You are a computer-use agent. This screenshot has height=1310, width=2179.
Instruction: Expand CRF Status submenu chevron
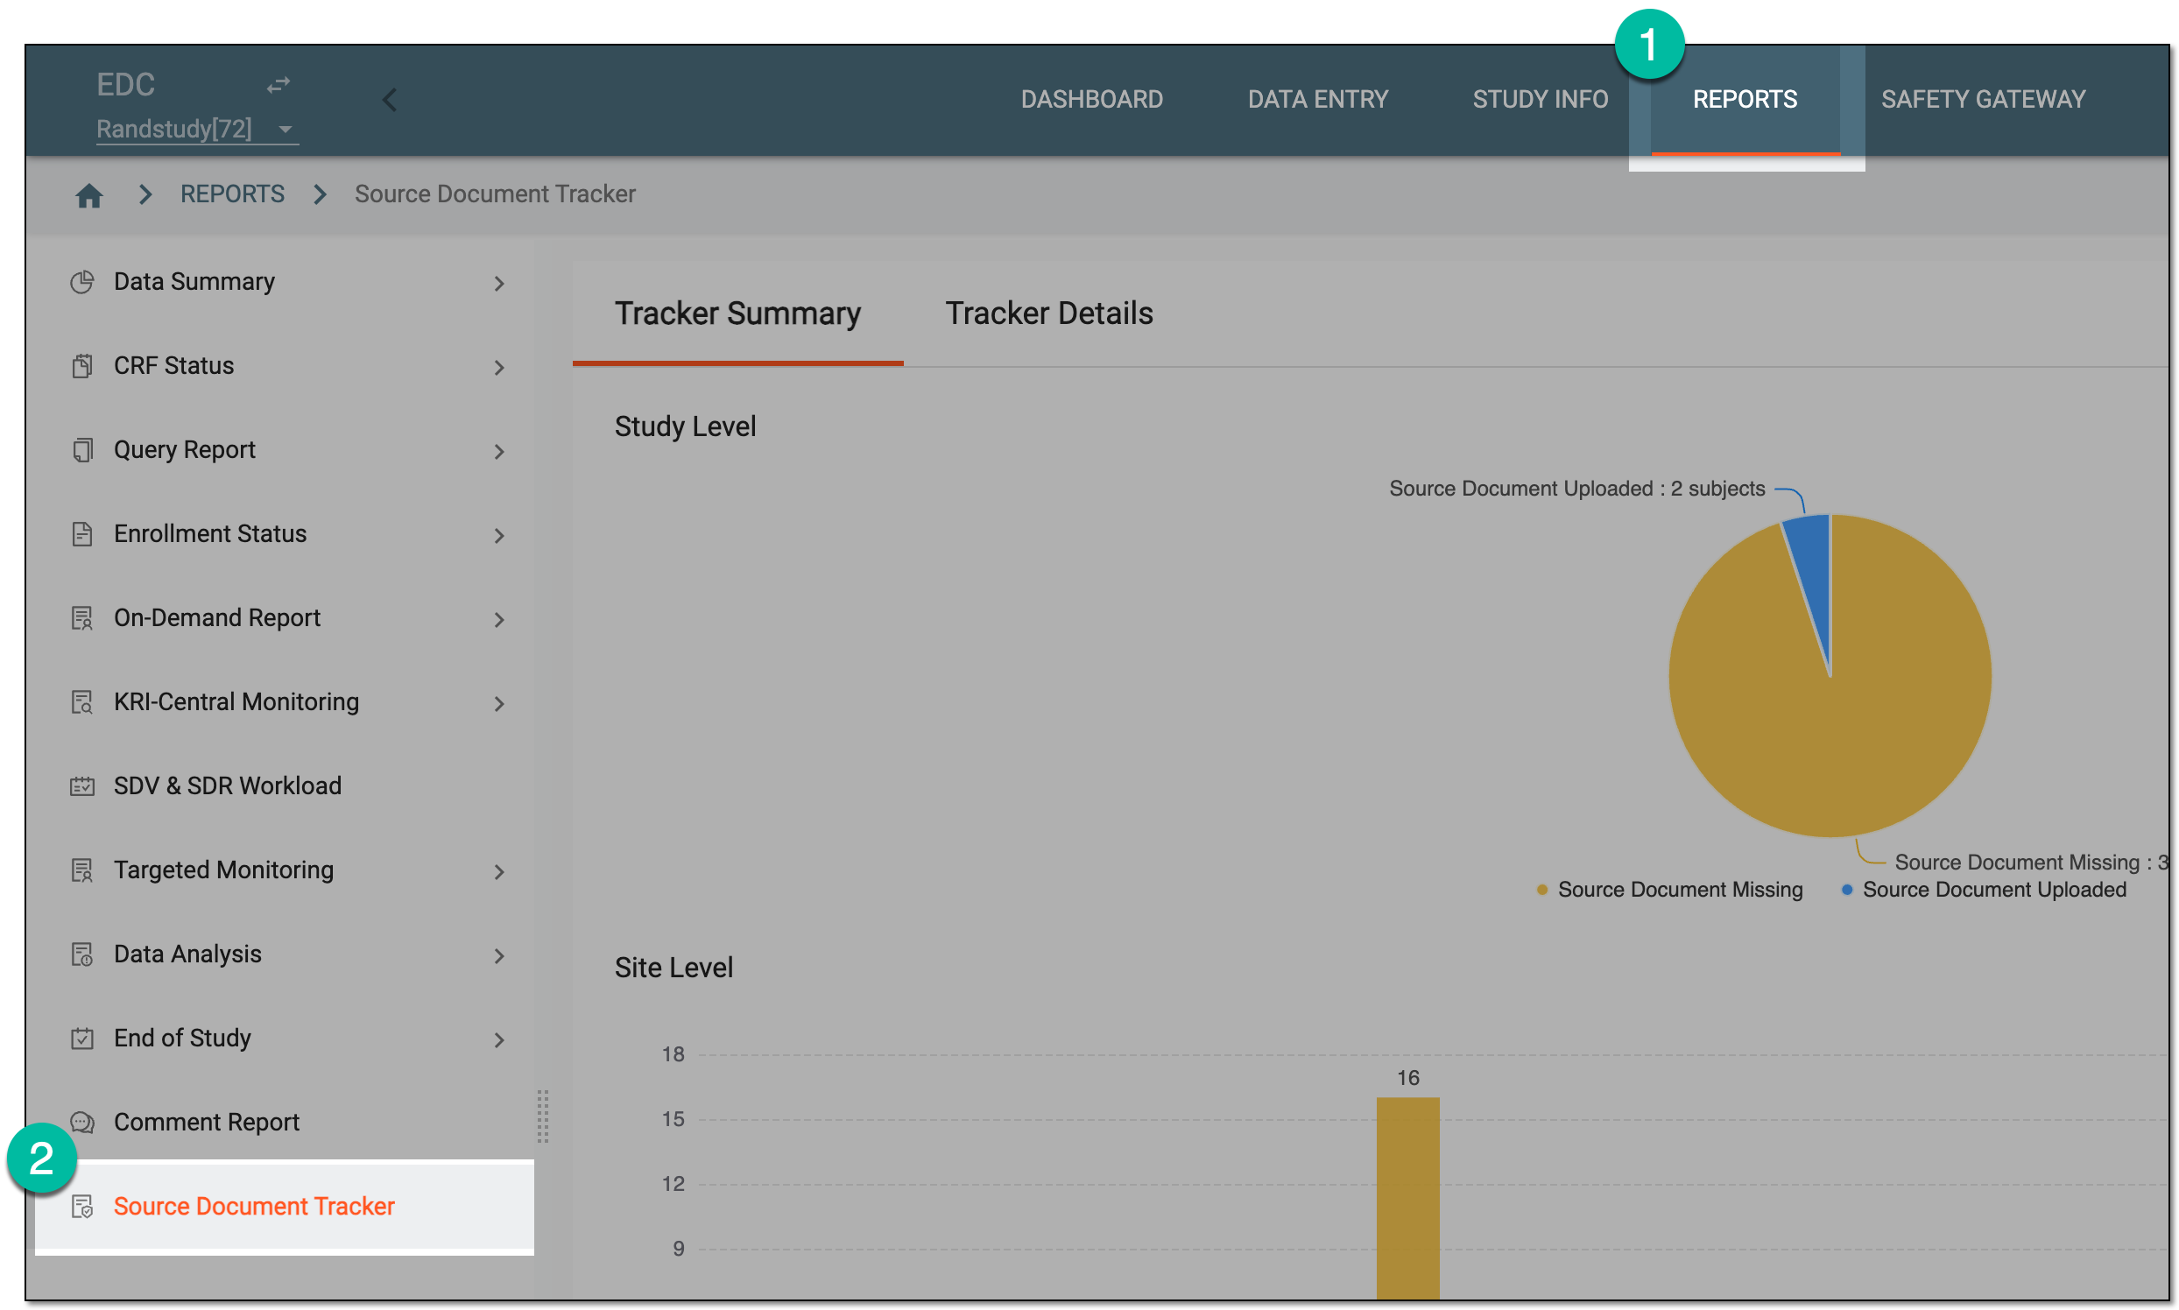coord(499,367)
